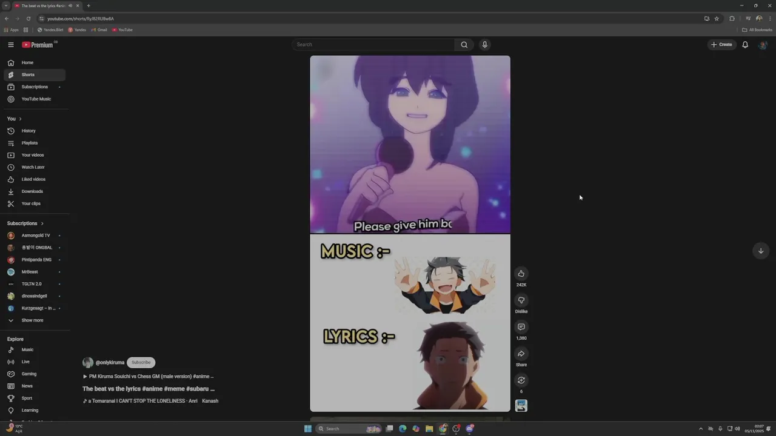The height and width of the screenshot is (436, 776).
Task: Open Gmail bookmark
Action: tap(99, 30)
